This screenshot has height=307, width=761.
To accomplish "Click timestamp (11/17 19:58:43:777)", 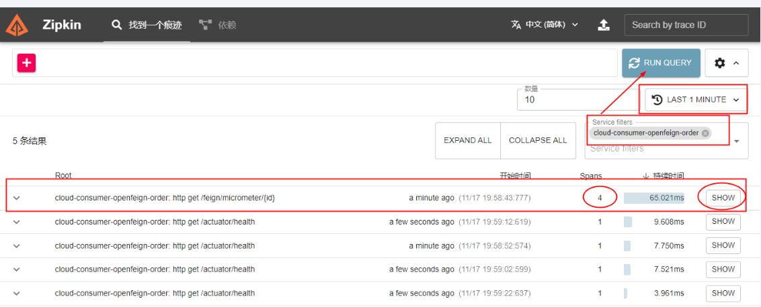I will point(495,198).
